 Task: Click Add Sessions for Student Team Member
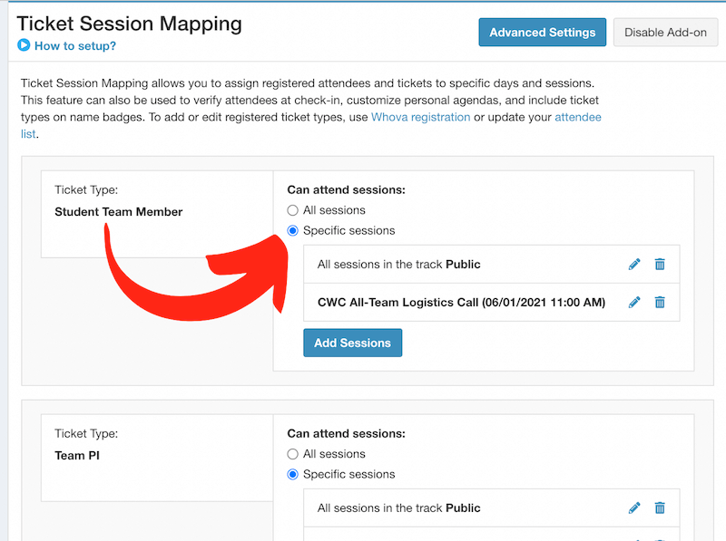(x=352, y=343)
